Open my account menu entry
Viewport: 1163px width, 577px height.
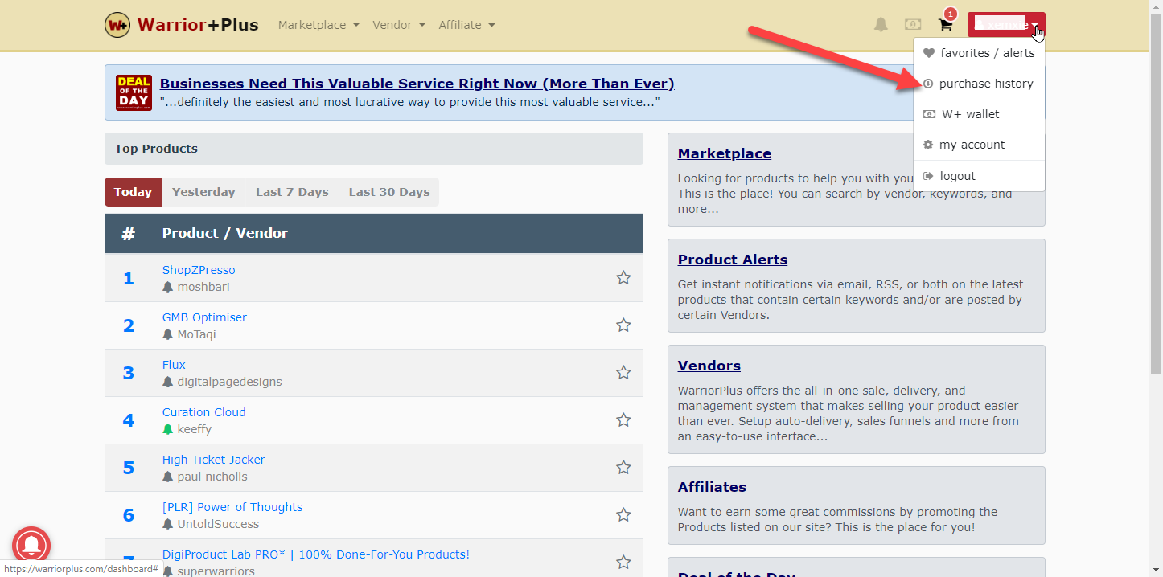coord(979,145)
